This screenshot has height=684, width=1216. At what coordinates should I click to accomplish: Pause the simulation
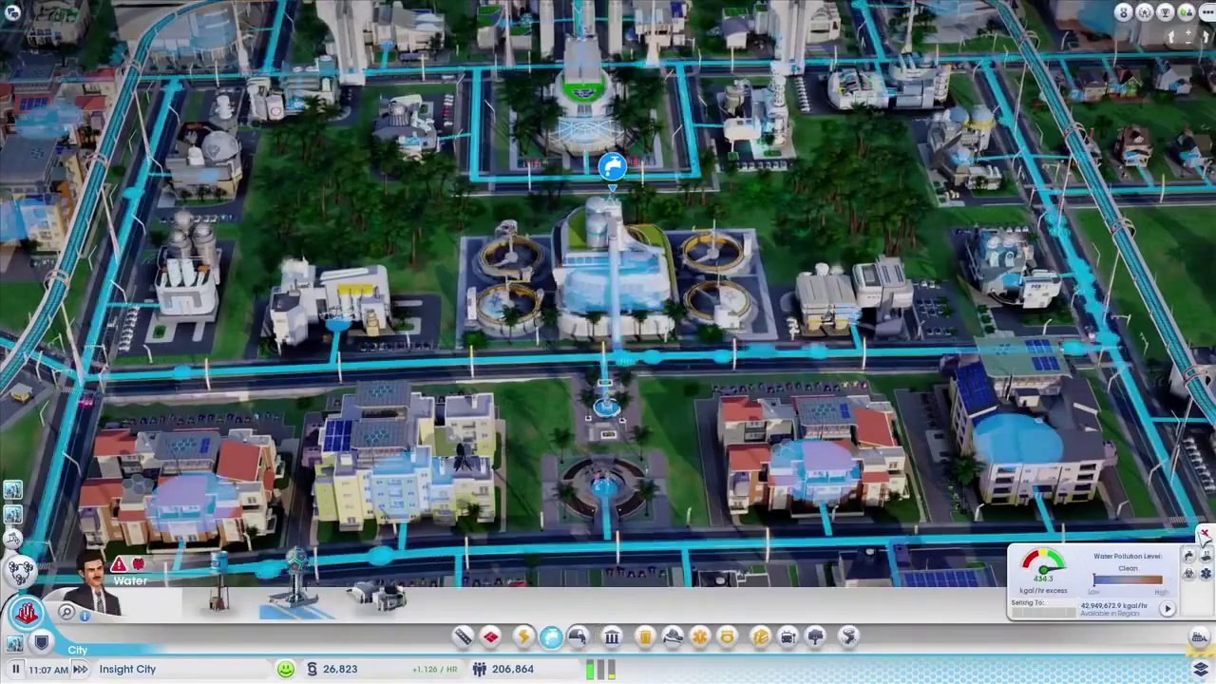[x=16, y=669]
